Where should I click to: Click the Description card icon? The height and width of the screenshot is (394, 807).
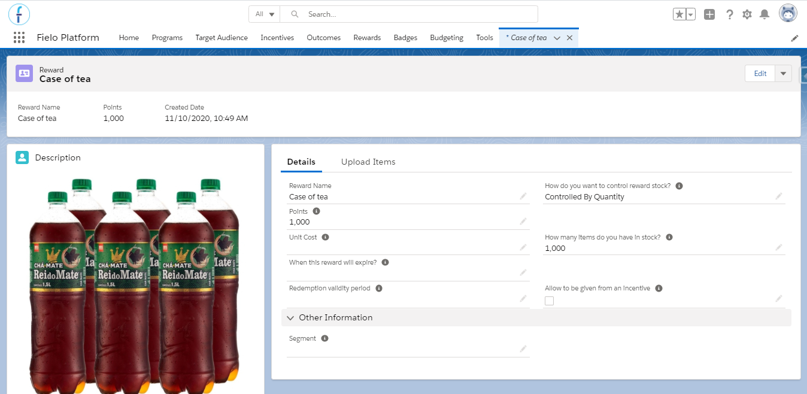click(x=22, y=157)
